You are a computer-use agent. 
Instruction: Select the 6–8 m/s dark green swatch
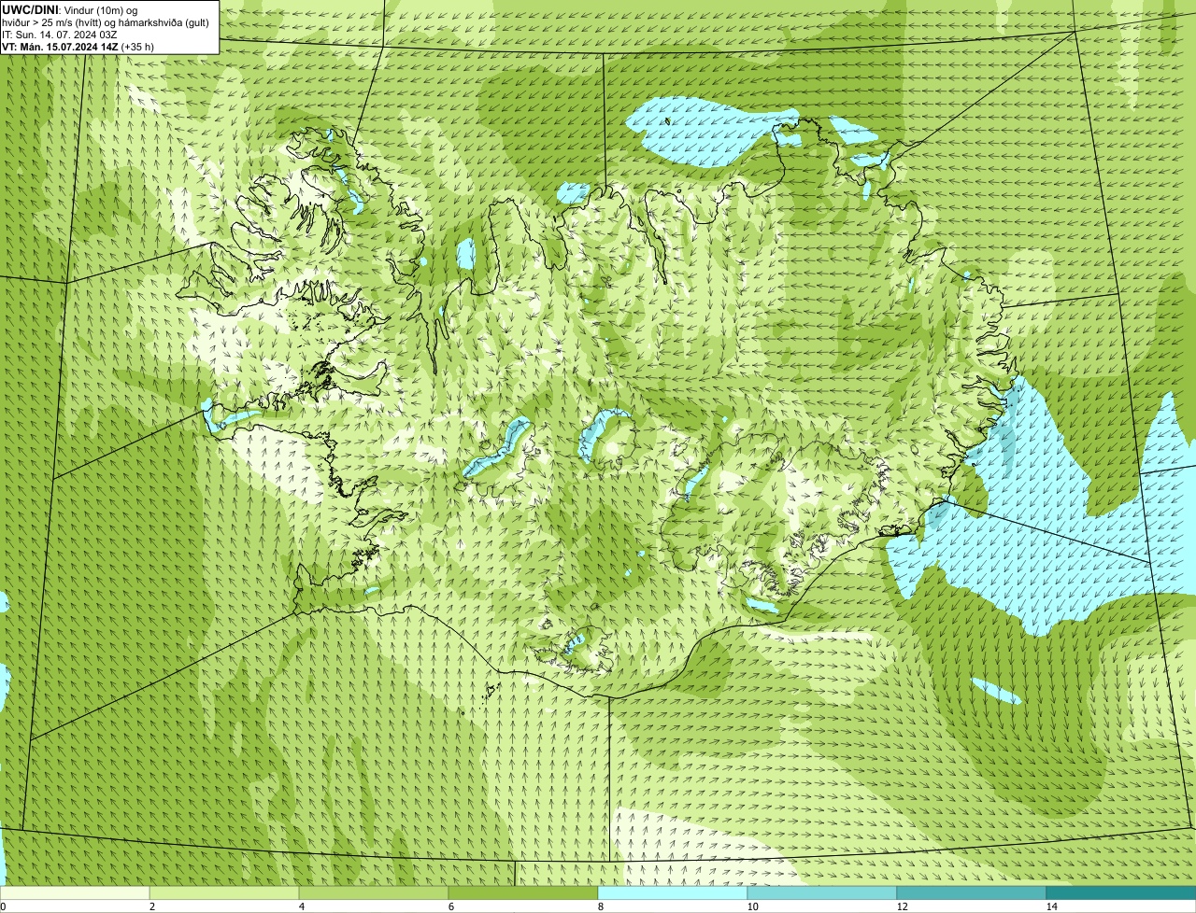pyautogui.click(x=523, y=892)
